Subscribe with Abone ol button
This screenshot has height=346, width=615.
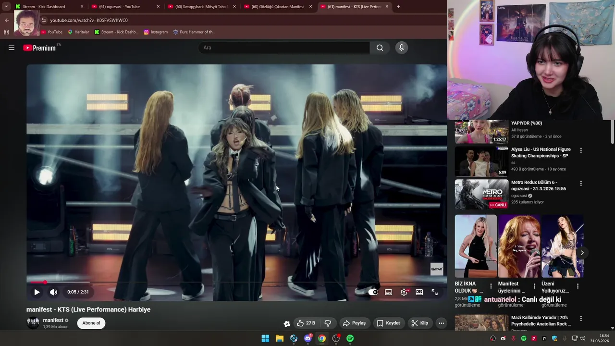click(91, 323)
